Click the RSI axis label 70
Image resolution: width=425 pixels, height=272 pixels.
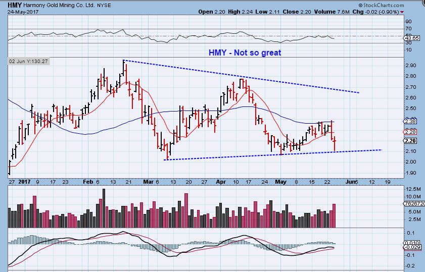click(408, 29)
